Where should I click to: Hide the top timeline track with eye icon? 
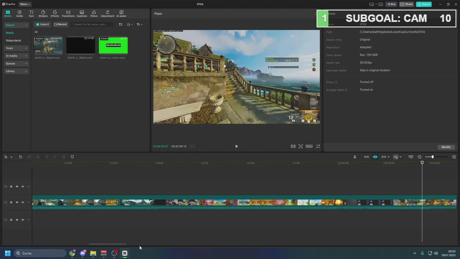tap(17, 186)
